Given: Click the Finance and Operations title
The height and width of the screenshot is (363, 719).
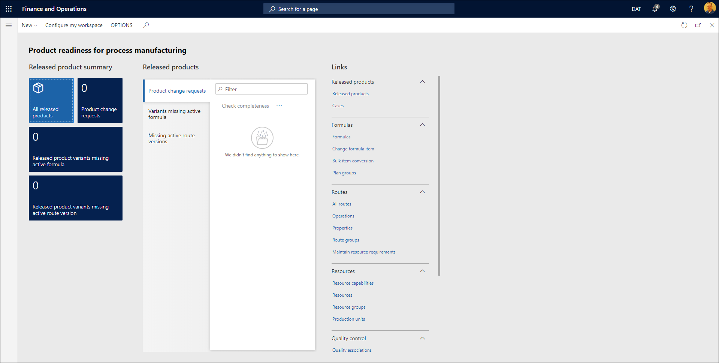Looking at the screenshot, I should click(x=54, y=9).
